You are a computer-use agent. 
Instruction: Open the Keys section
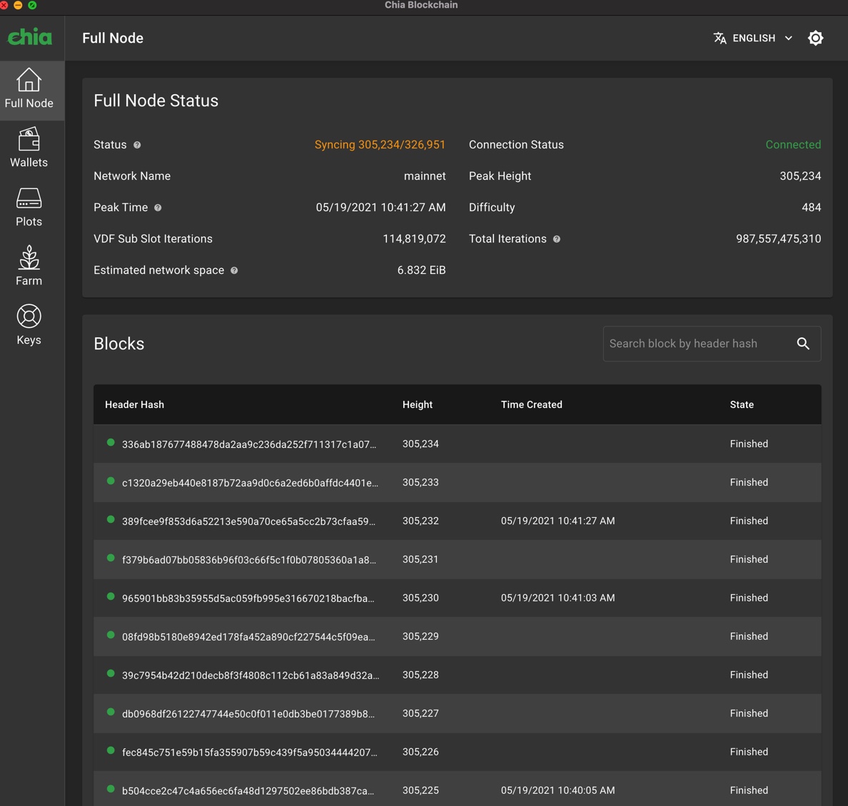click(x=29, y=325)
